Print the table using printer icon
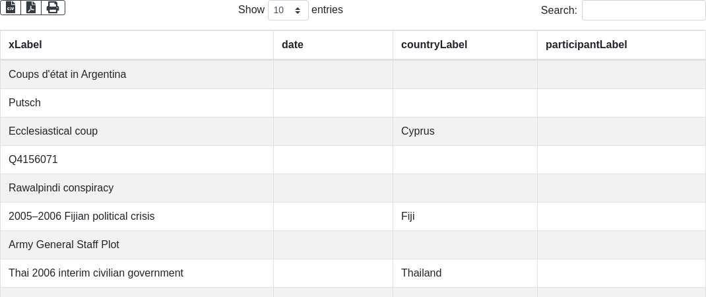706x297 pixels. click(x=53, y=7)
